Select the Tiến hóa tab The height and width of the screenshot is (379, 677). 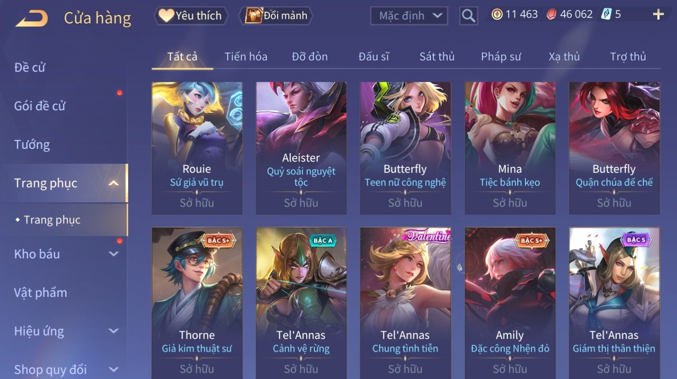coord(246,57)
